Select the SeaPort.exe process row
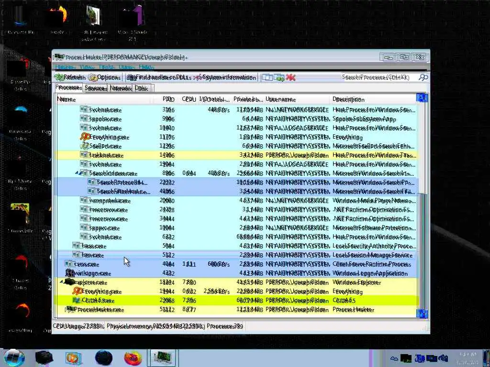The image size is (490, 367). (x=236, y=146)
